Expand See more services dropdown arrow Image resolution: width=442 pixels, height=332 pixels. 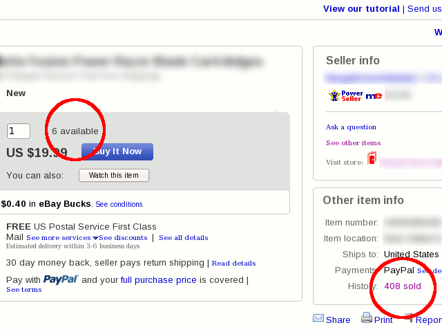point(95,238)
